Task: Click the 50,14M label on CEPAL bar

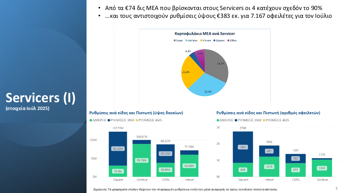Action: [x=166, y=154]
